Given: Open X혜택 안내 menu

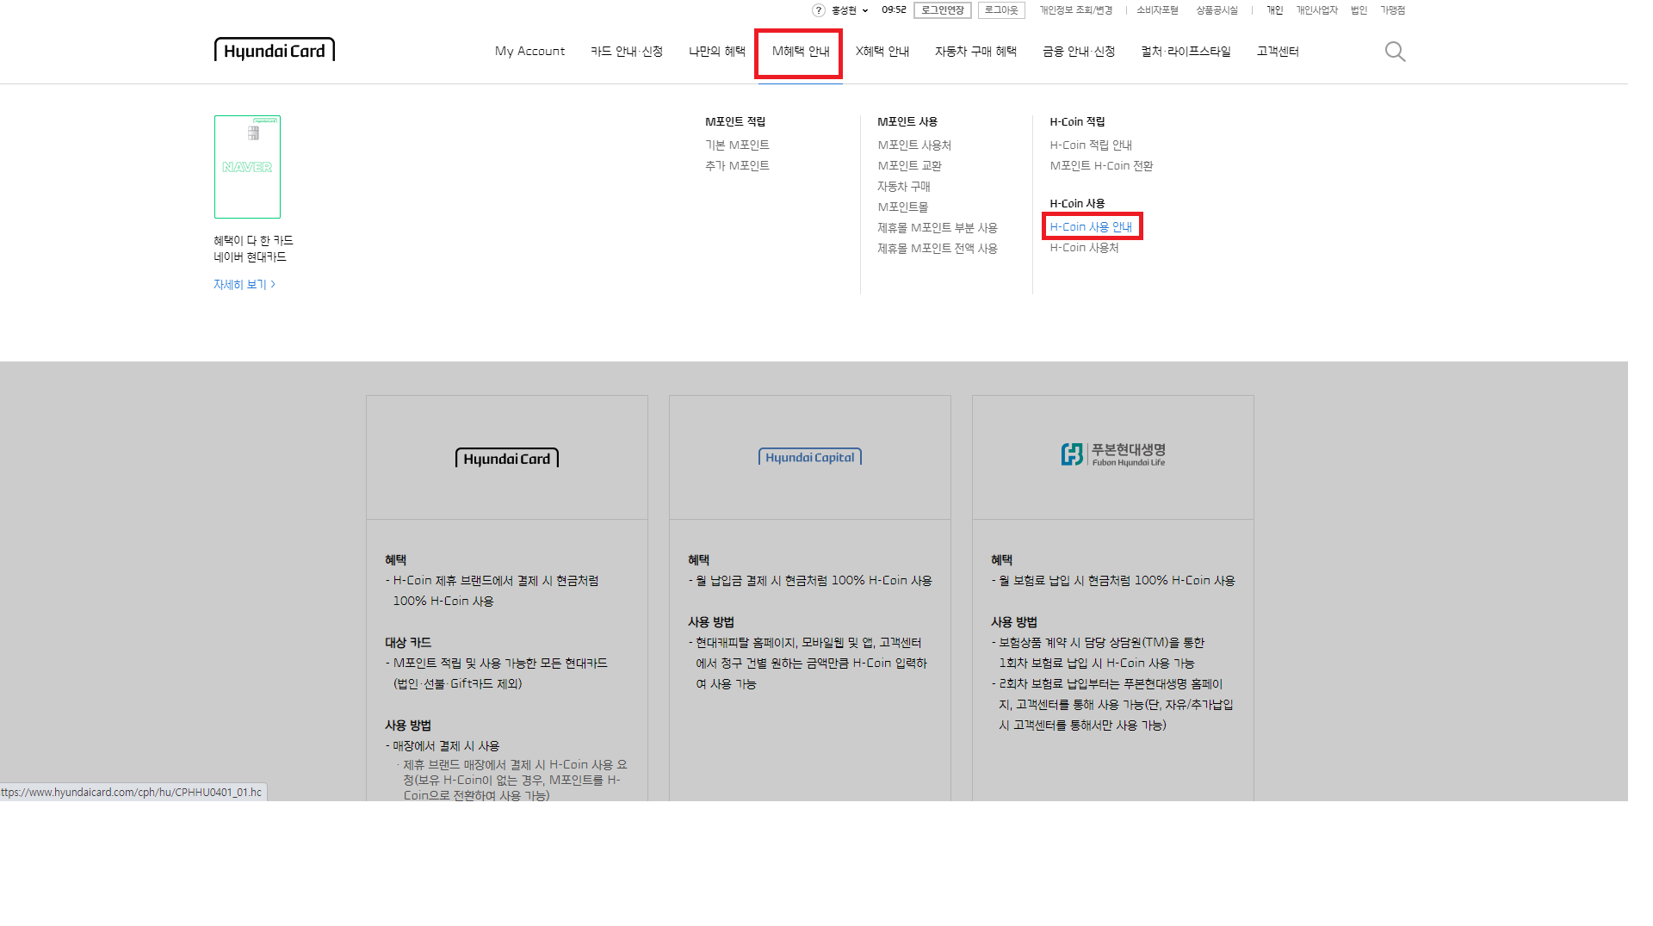Looking at the screenshot, I should click(882, 52).
